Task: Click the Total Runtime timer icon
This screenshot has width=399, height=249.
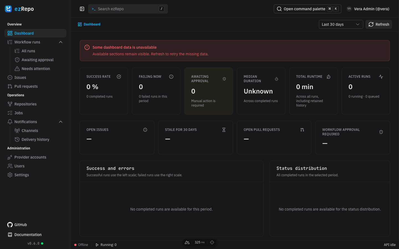Action: tap(329, 77)
